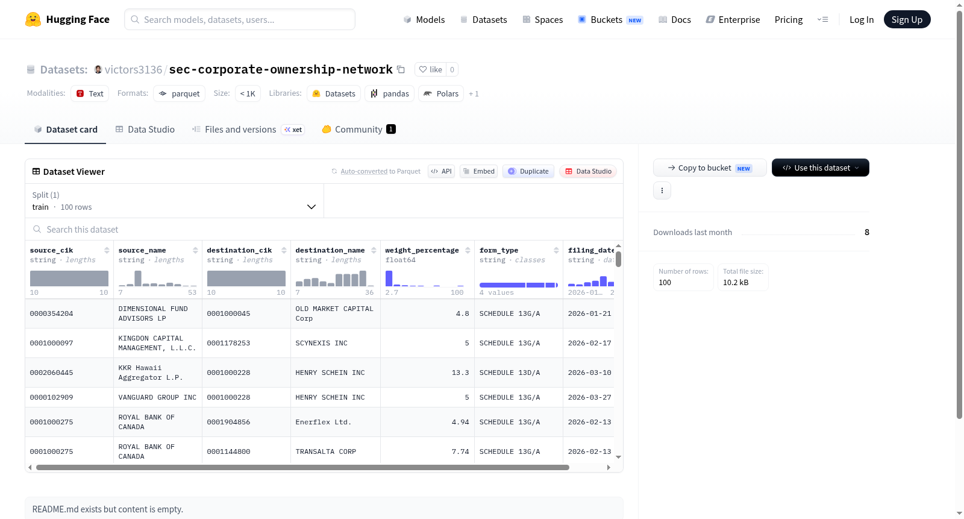964x519 pixels.
Task: Click the table vertical scrollbar thumb
Action: (x=618, y=259)
